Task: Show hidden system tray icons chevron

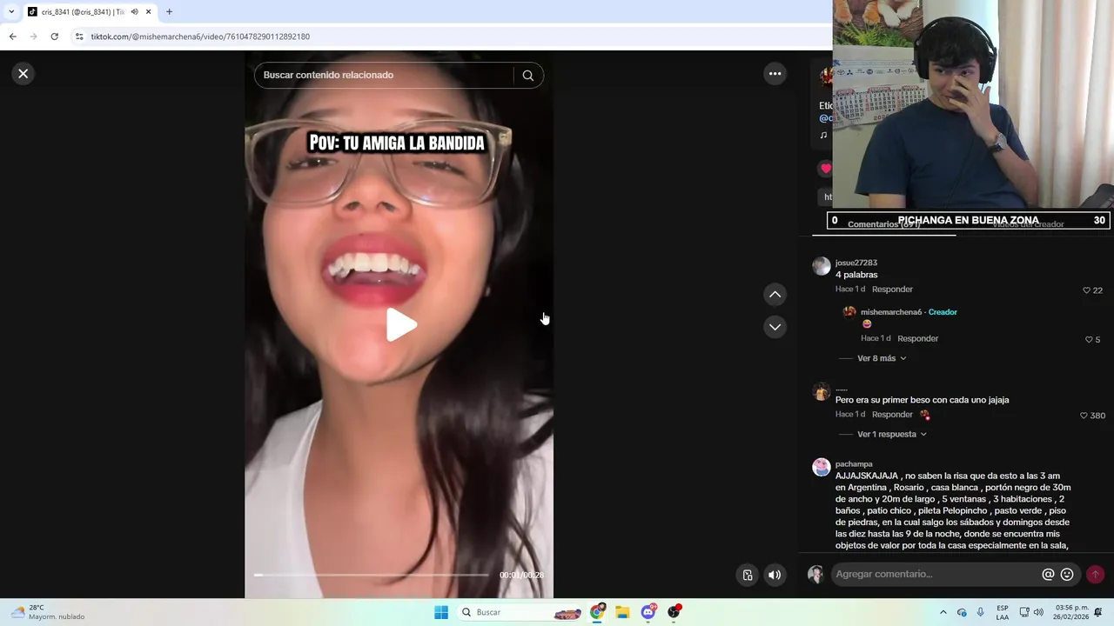Action: point(943,612)
